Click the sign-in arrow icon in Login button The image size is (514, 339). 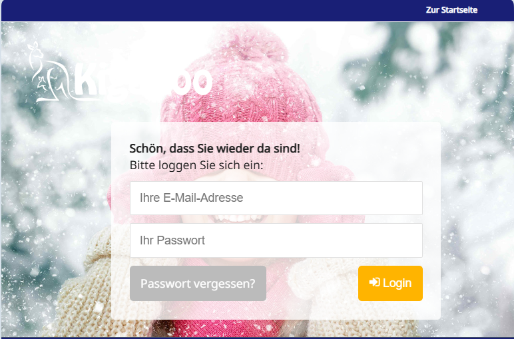coord(374,282)
